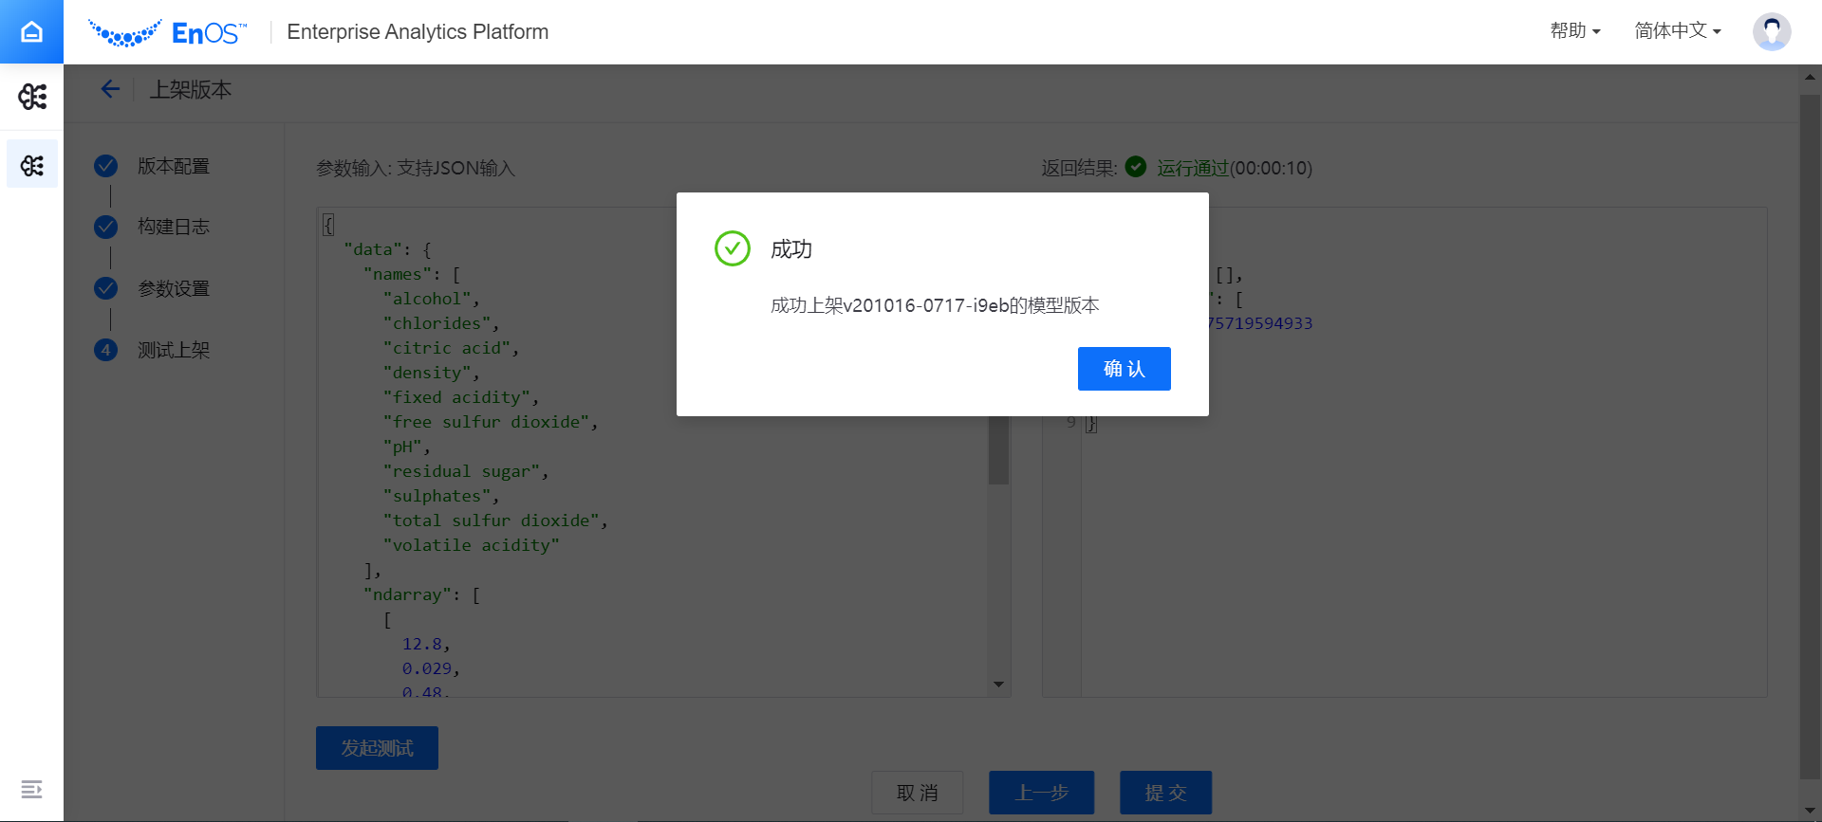Click the Enterprise Analytics Platform title
Screen dimensions: 1822x822
click(418, 31)
